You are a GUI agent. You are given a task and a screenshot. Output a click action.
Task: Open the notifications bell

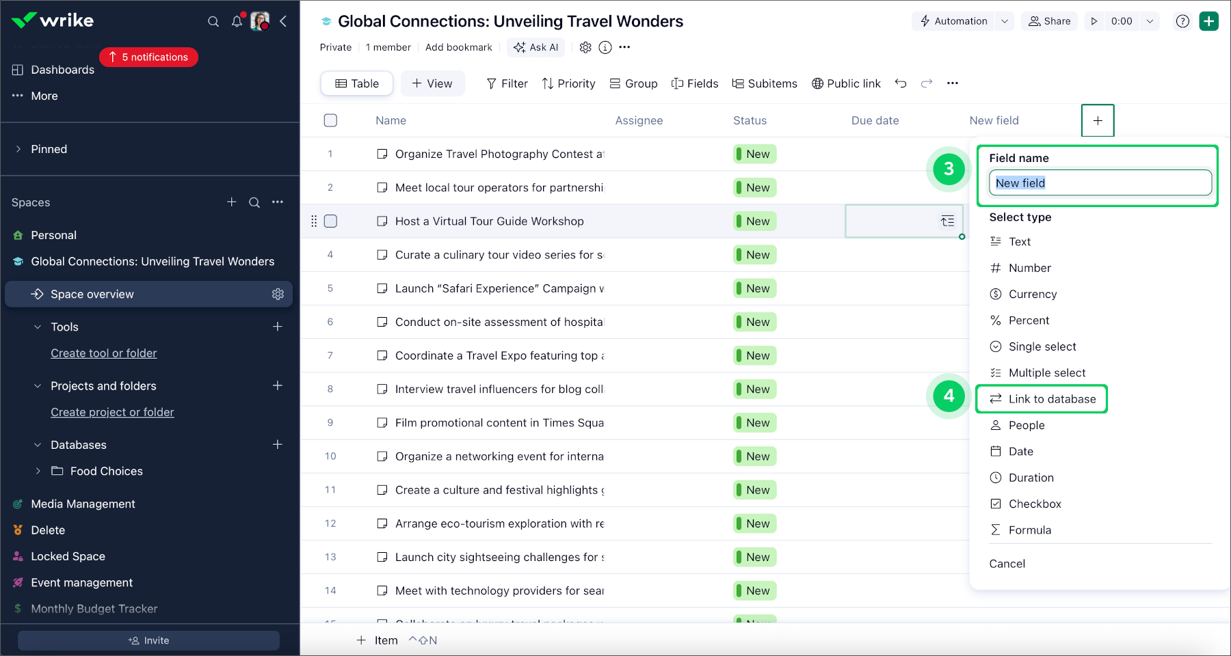tap(237, 21)
